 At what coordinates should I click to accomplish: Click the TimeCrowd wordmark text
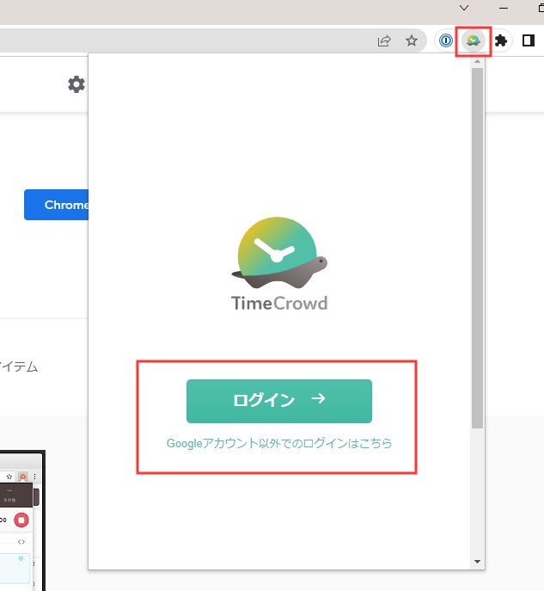(278, 303)
